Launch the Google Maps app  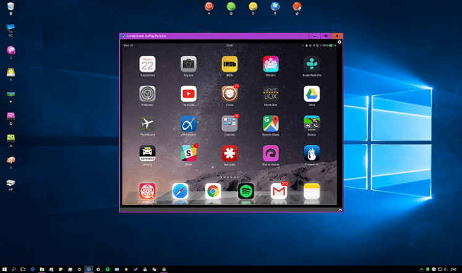tap(271, 124)
